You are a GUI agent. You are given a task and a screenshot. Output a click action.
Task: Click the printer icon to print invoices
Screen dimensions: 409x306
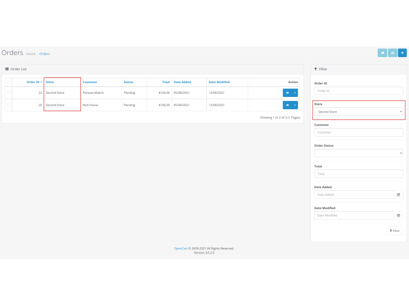[392, 53]
